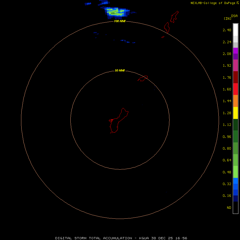Click the 2.40 legend value
Viewport: 240px width, 240px height.
227,30
